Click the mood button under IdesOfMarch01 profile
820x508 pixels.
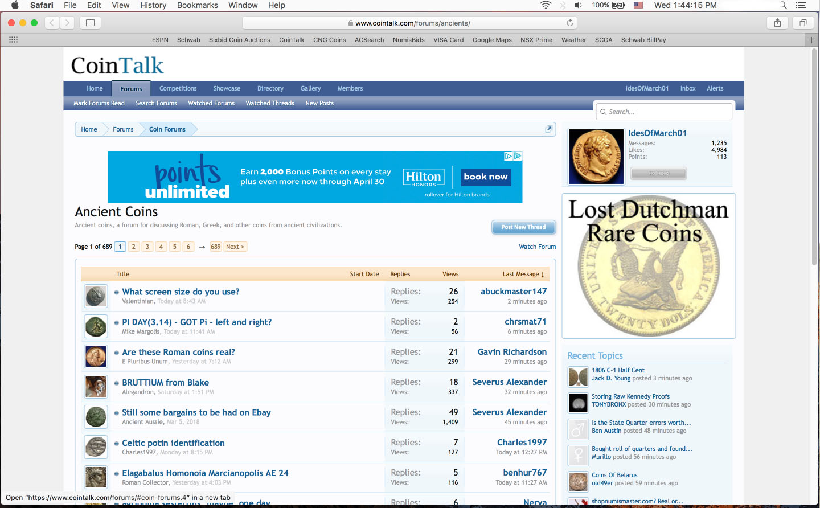pos(658,173)
